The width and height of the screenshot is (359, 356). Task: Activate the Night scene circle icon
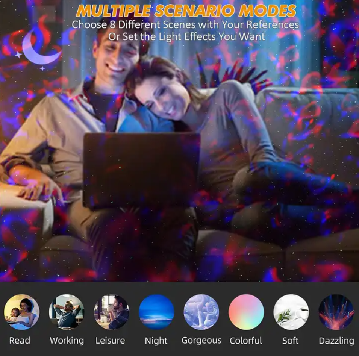point(156,312)
